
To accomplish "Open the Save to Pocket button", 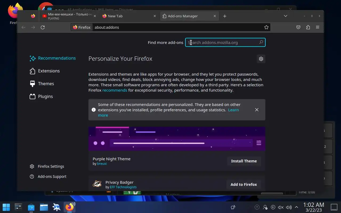I will 298,27.
